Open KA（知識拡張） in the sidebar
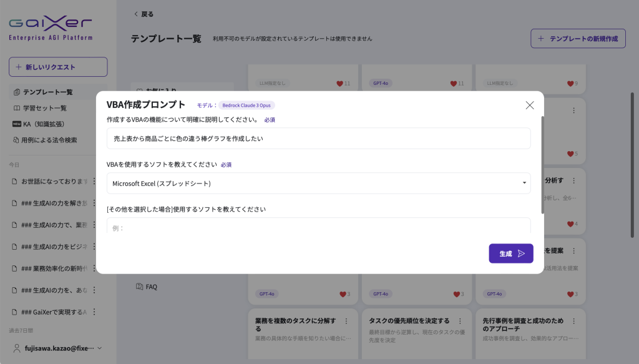639x364 pixels. [x=43, y=124]
